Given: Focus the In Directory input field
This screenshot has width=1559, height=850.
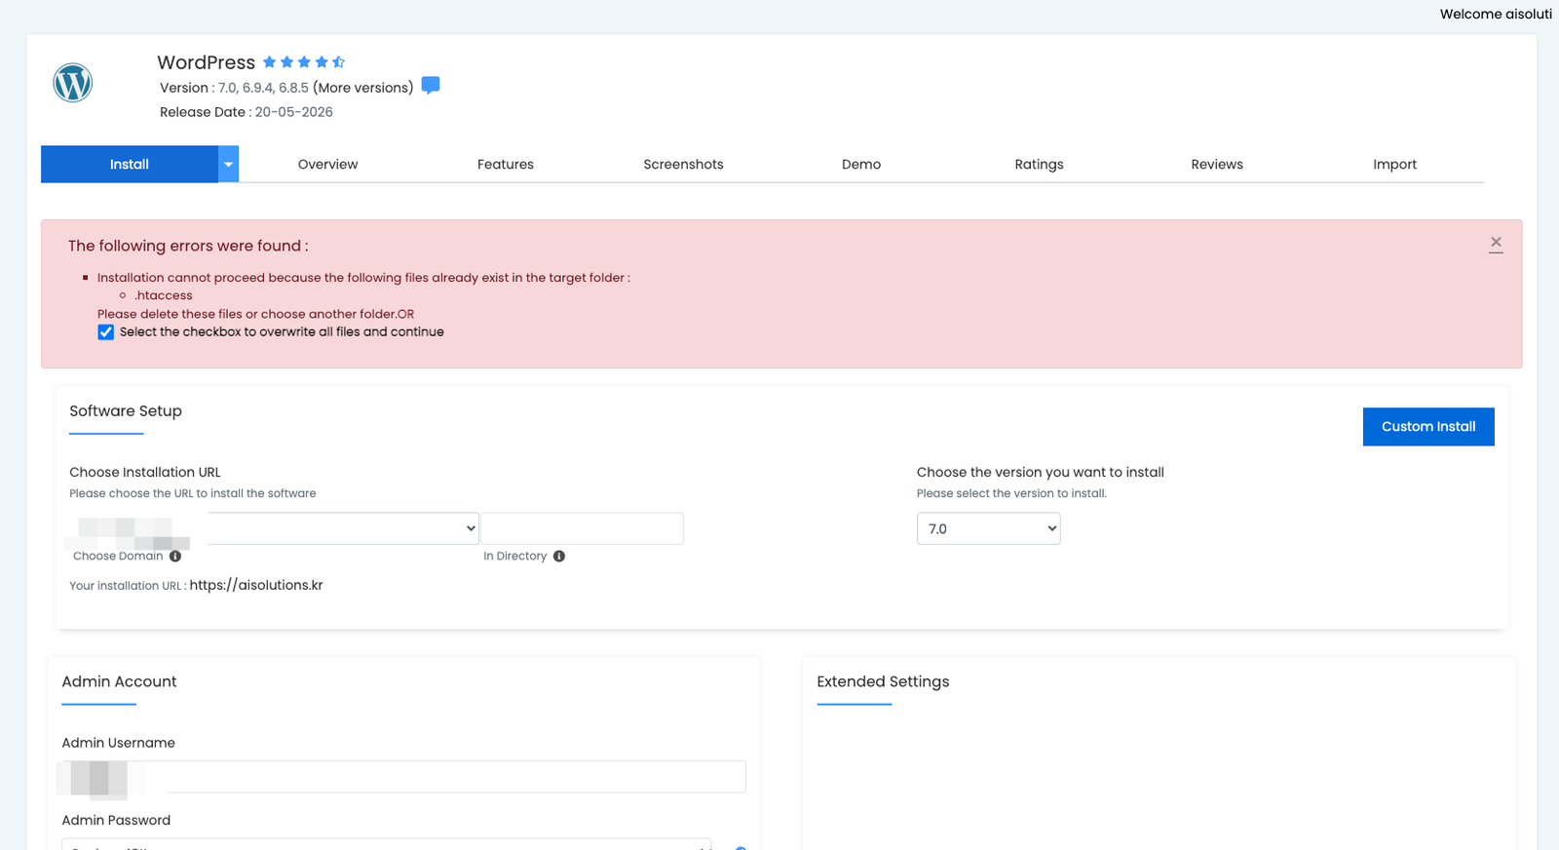Looking at the screenshot, I should point(583,528).
